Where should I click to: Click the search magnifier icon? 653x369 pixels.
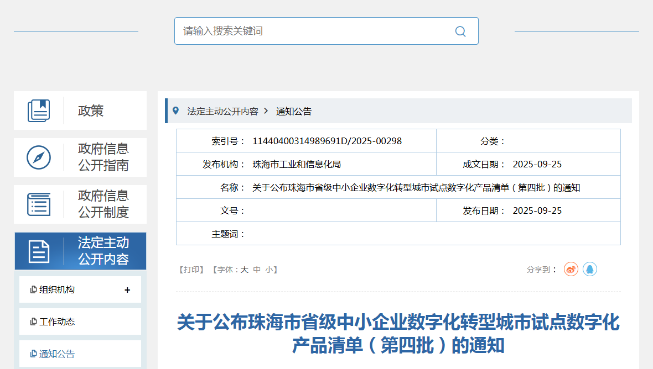click(x=460, y=31)
